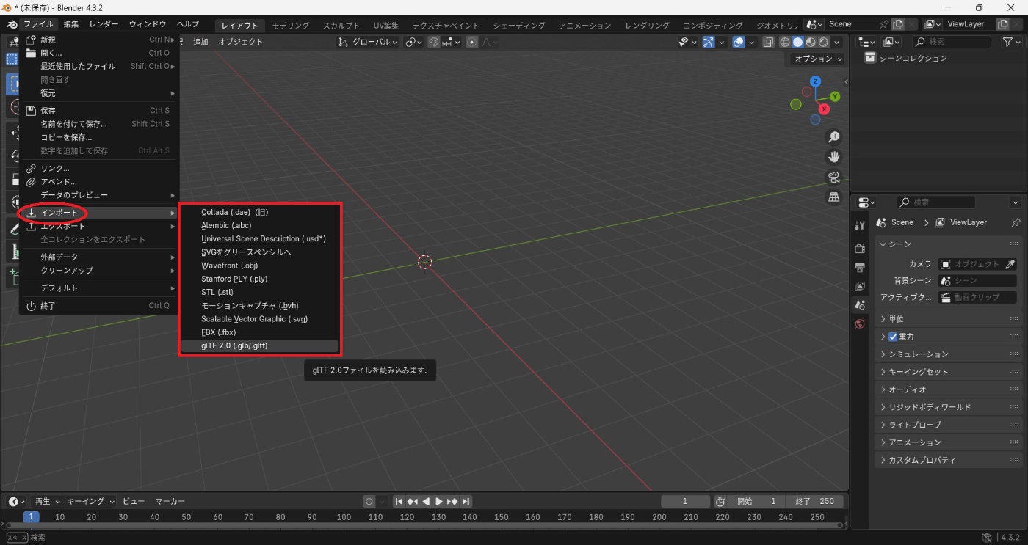The height and width of the screenshot is (545, 1028).
Task: Click the Pan view hand icon
Action: point(833,157)
